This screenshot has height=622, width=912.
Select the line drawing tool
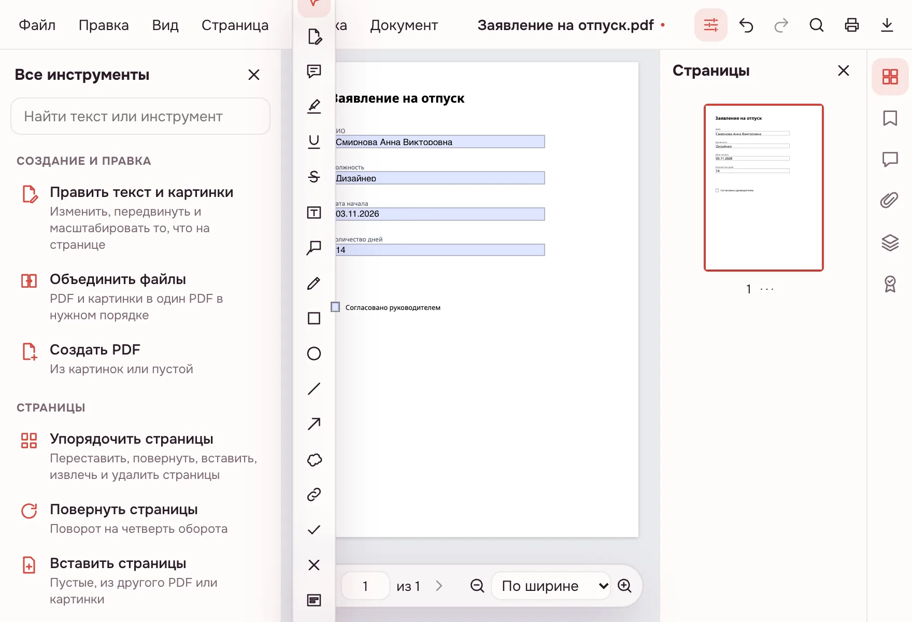click(314, 389)
